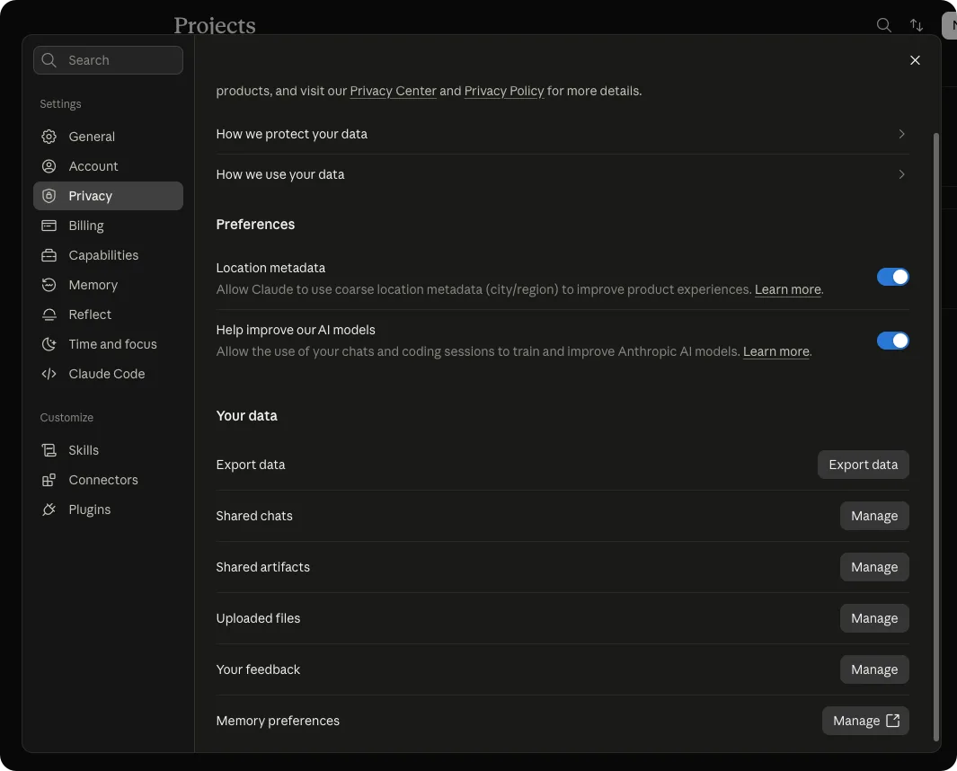Click the Preferences heading
The image size is (957, 771).
(x=255, y=224)
